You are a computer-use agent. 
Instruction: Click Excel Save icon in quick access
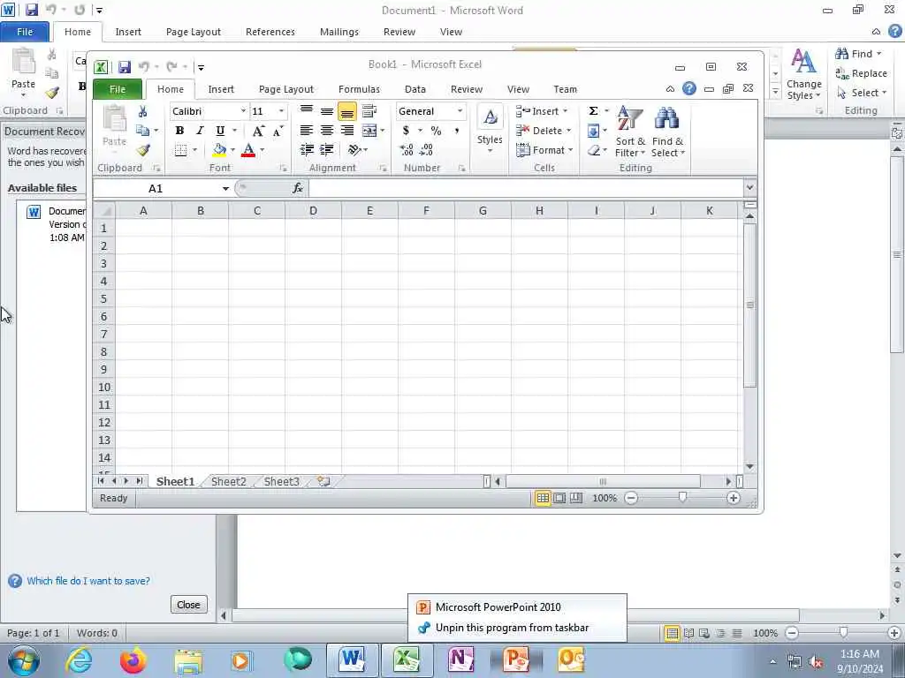pyautogui.click(x=124, y=67)
